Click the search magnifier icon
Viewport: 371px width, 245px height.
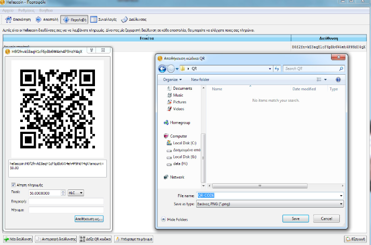click(x=341, y=69)
